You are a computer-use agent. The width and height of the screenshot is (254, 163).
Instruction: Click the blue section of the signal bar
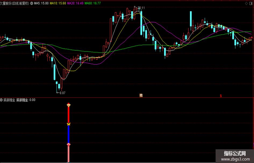(x=69, y=134)
